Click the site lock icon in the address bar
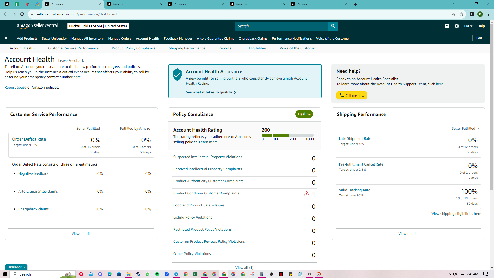 (32, 14)
